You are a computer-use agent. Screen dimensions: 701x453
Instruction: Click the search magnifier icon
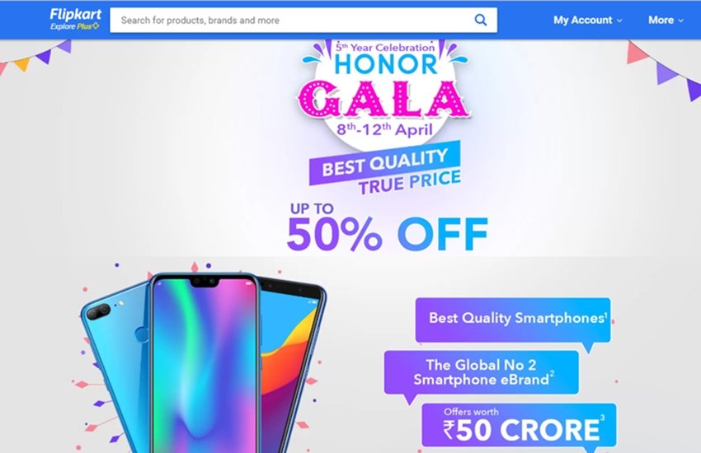click(481, 20)
